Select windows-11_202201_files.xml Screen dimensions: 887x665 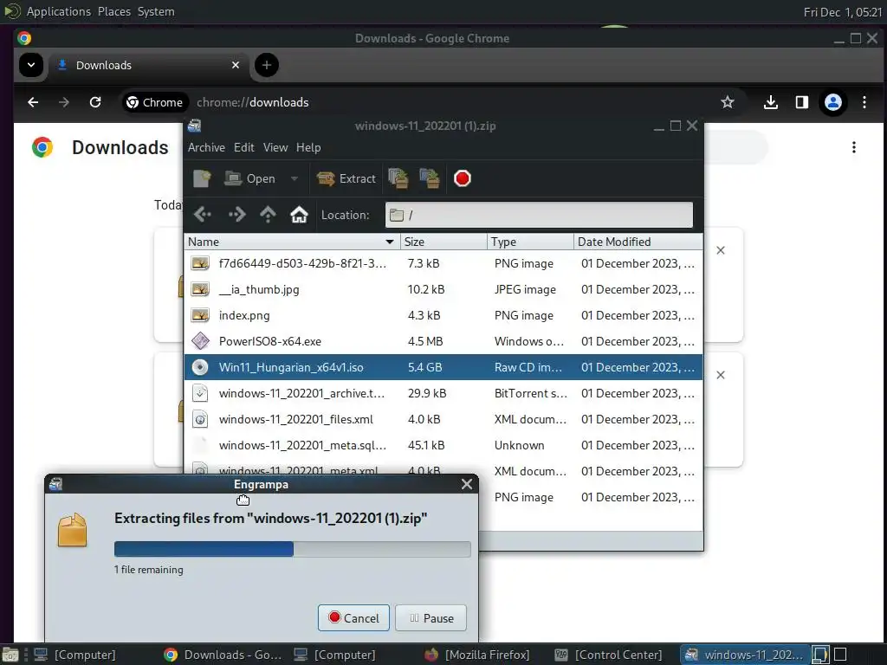tap(443, 420)
